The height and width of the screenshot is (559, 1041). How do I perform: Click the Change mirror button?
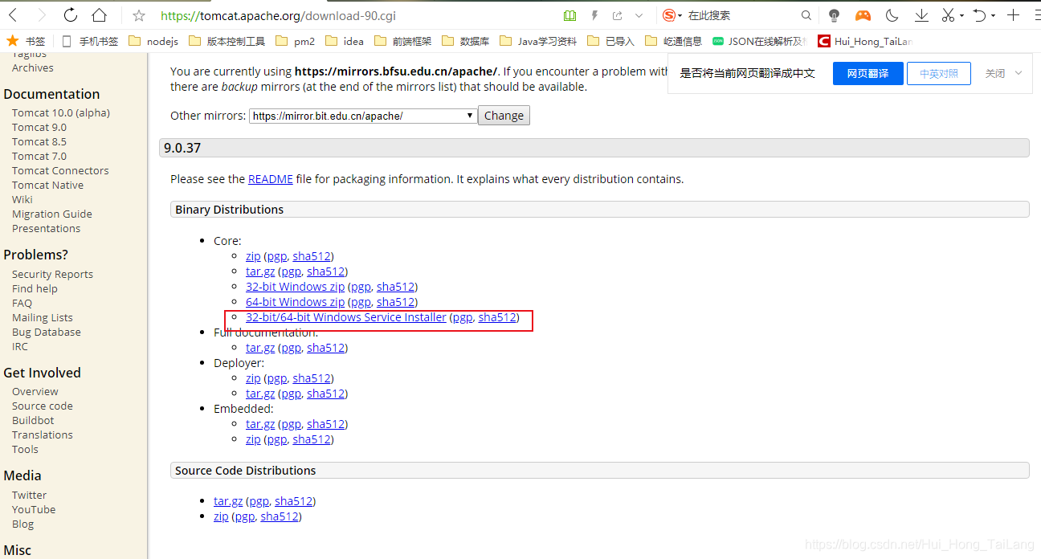504,116
